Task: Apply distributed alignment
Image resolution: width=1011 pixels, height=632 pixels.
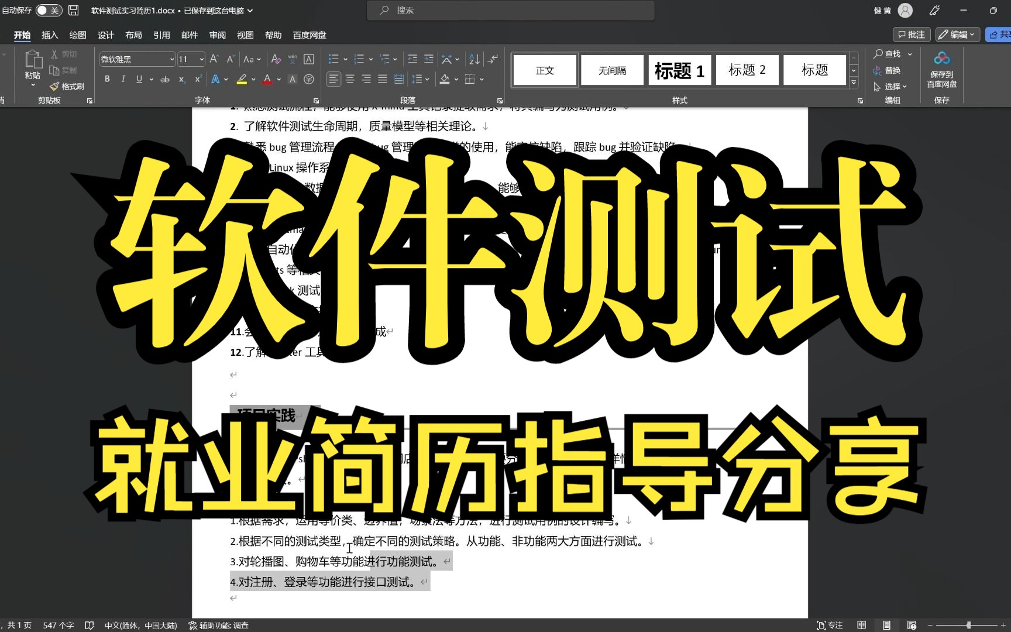Action: click(399, 79)
